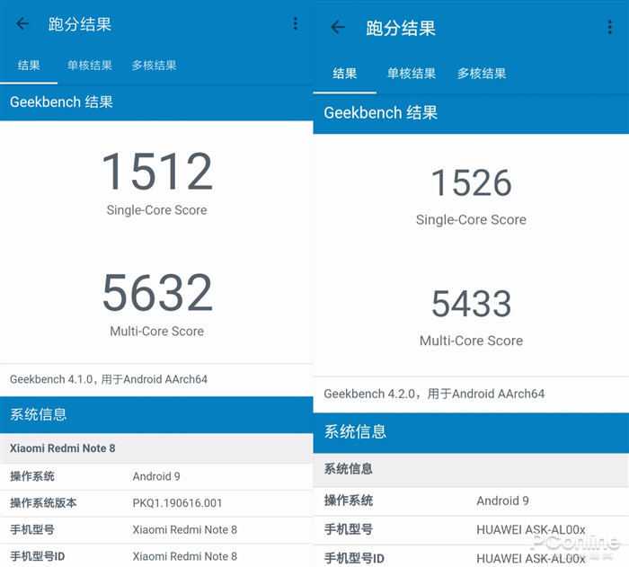
Task: Switch to 单核结果 tab on left screen
Action: 90,66
